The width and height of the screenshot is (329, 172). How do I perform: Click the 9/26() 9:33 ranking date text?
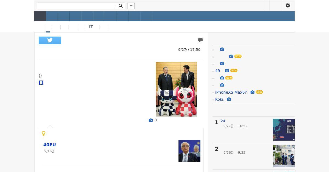[234, 153]
